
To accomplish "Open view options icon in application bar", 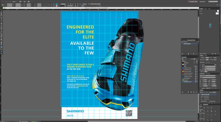I will coord(21,2).
